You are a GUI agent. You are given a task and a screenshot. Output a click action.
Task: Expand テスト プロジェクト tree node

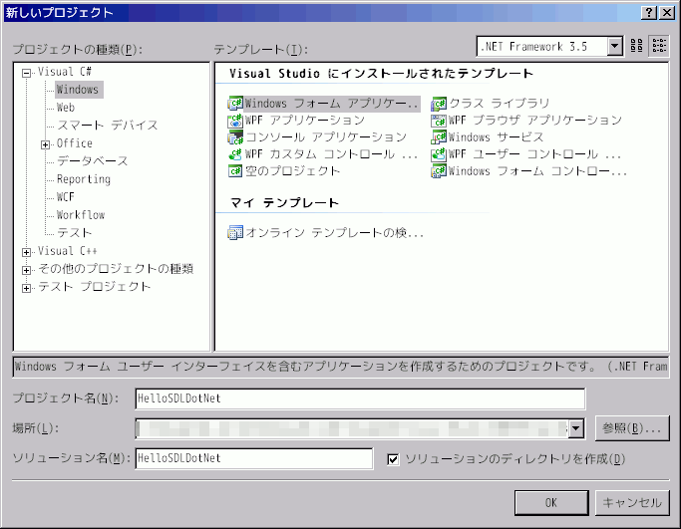[x=27, y=288]
